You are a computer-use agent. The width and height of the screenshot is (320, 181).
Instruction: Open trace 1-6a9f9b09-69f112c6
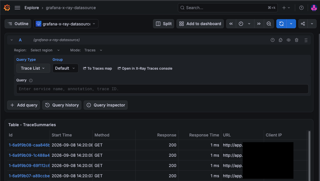point(29,166)
